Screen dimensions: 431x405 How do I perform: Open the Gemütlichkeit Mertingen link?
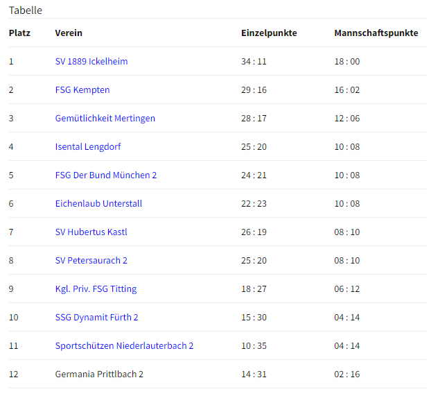pos(105,119)
